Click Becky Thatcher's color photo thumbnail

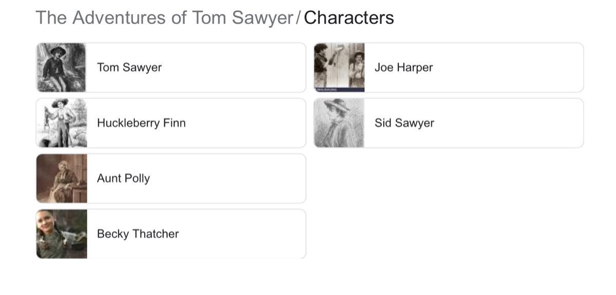61,234
